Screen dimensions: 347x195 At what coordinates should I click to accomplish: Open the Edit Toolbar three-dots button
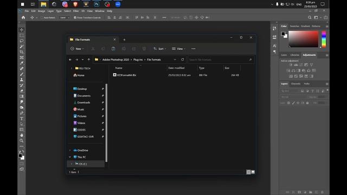pyautogui.click(x=22, y=146)
